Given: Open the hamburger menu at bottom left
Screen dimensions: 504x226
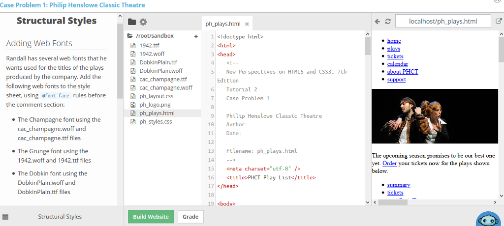Looking at the screenshot, I should point(5,217).
